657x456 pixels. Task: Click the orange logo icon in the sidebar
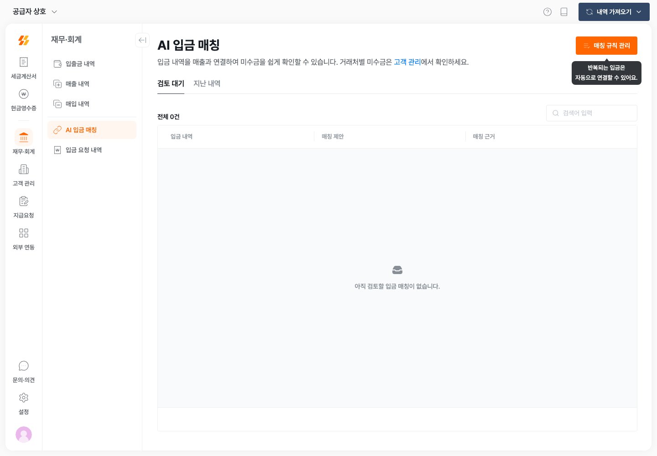[x=24, y=40]
